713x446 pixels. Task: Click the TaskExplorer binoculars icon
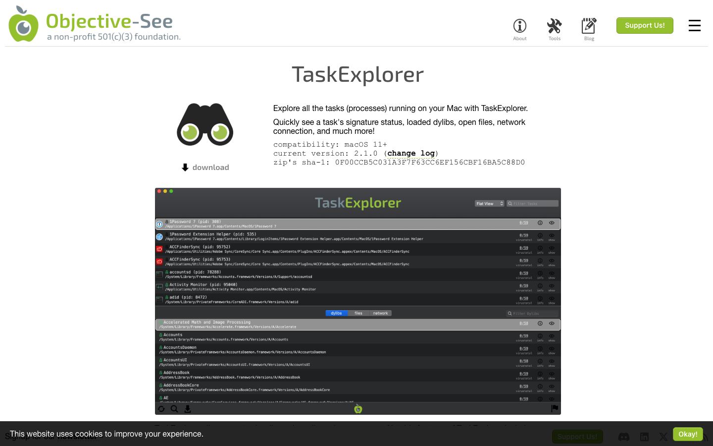(205, 124)
